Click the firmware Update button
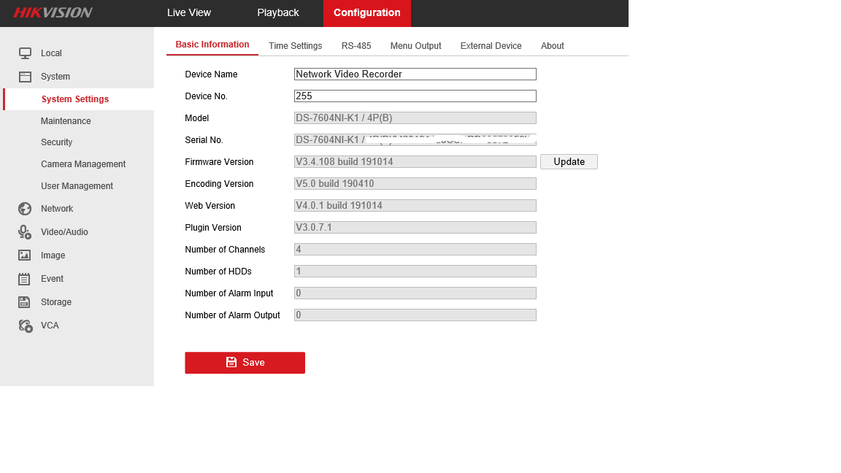Image resolution: width=841 pixels, height=473 pixels. pyautogui.click(x=569, y=162)
